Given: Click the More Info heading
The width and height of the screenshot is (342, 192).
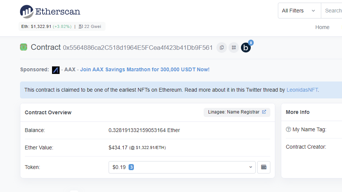Looking at the screenshot, I should pos(298,112).
